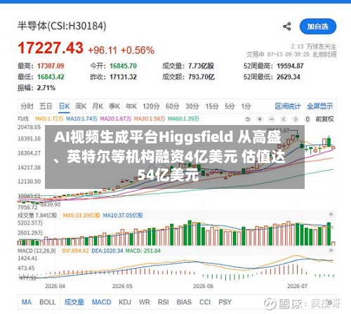Switch to the 120分 chart tab

pos(151,106)
